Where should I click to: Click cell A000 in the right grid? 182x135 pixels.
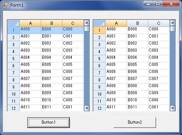[116, 30]
